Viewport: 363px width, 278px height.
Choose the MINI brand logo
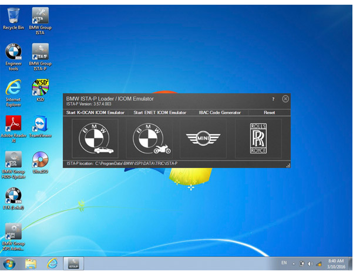coord(203,139)
